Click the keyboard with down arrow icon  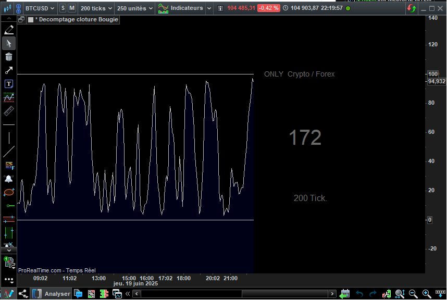coord(440,294)
